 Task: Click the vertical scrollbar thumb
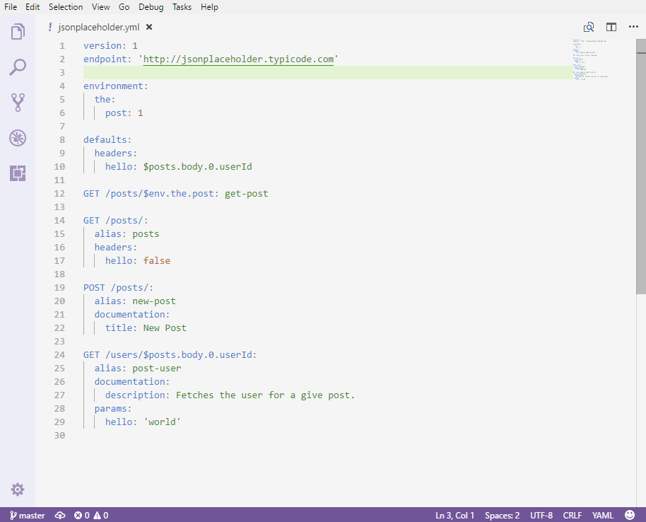click(x=641, y=166)
